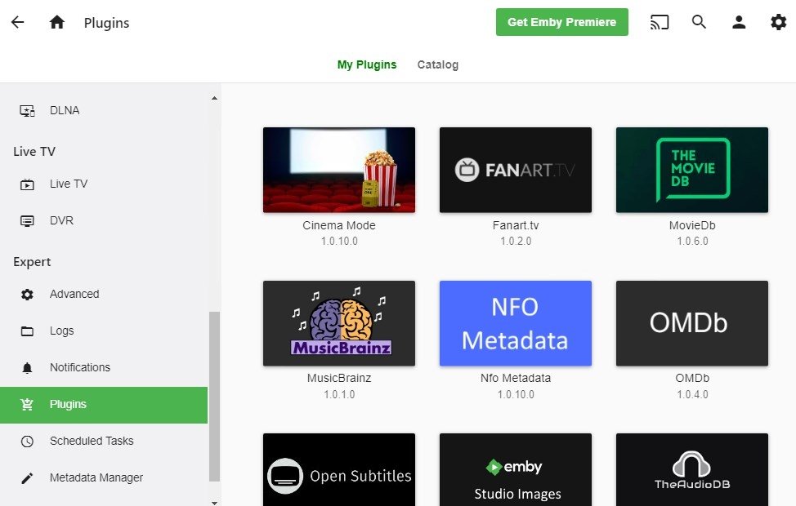Open the MovieDb plugin thumbnail
The height and width of the screenshot is (506, 796).
coord(692,170)
